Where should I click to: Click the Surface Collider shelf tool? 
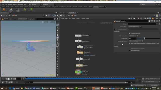(x=18, y=10)
